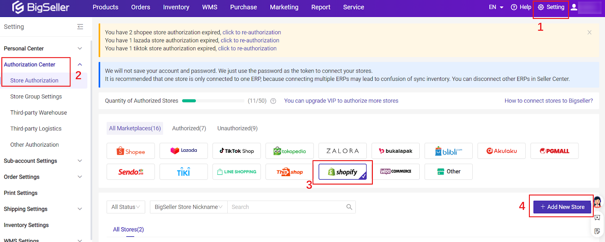Select the Tokopedia marketplace
605x242 pixels.
coord(289,151)
